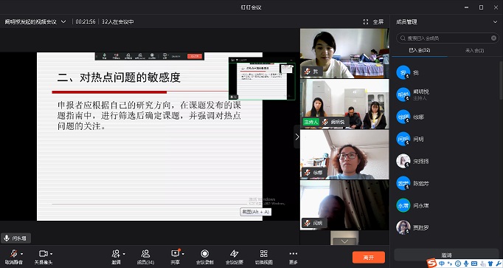503x268 pixels.
Task: Click the red 离开 leave button
Action: pyautogui.click(x=369, y=258)
